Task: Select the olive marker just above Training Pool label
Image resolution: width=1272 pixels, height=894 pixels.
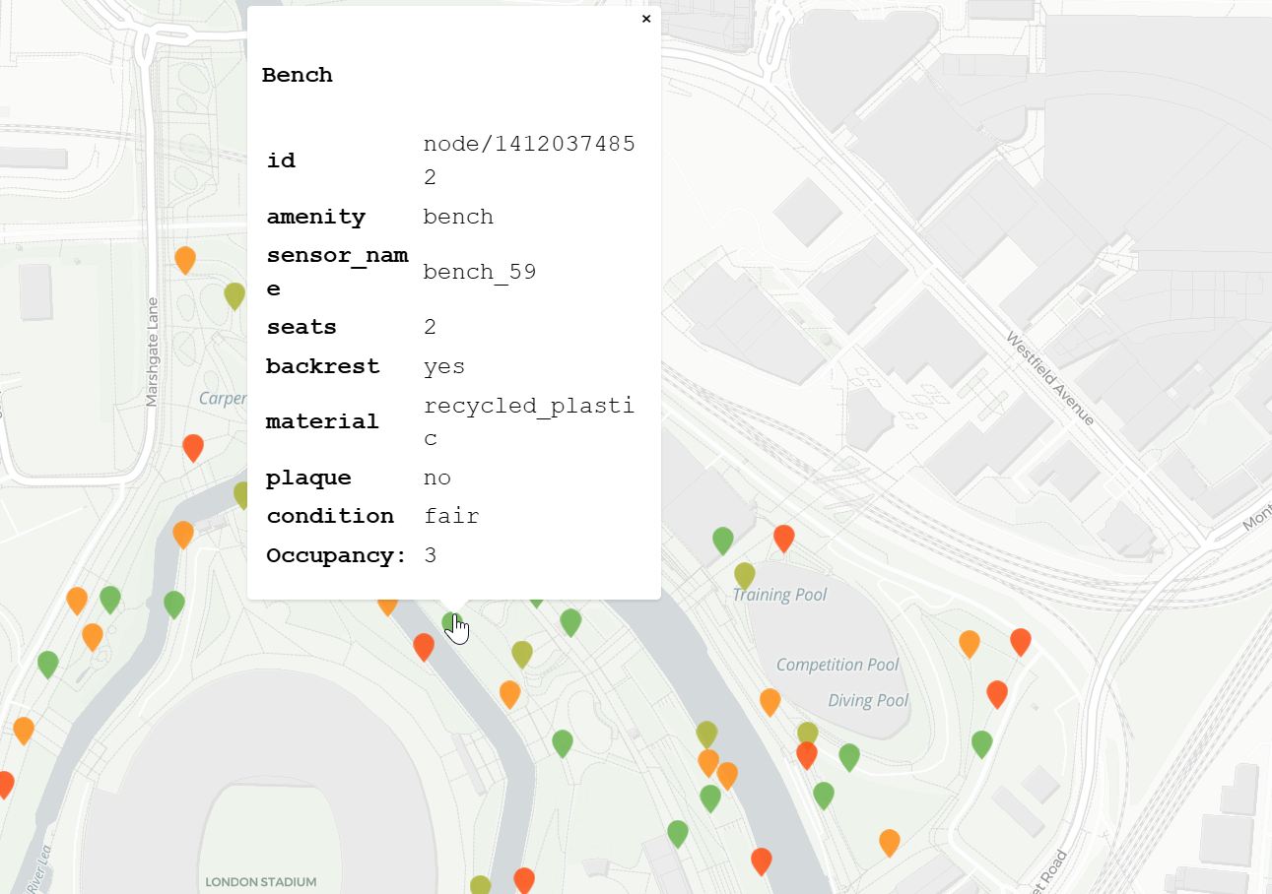Action: click(x=745, y=575)
